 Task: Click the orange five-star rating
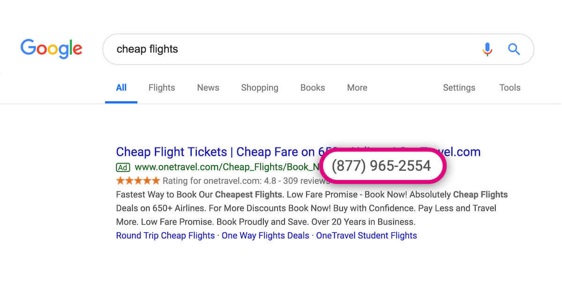[x=138, y=181]
